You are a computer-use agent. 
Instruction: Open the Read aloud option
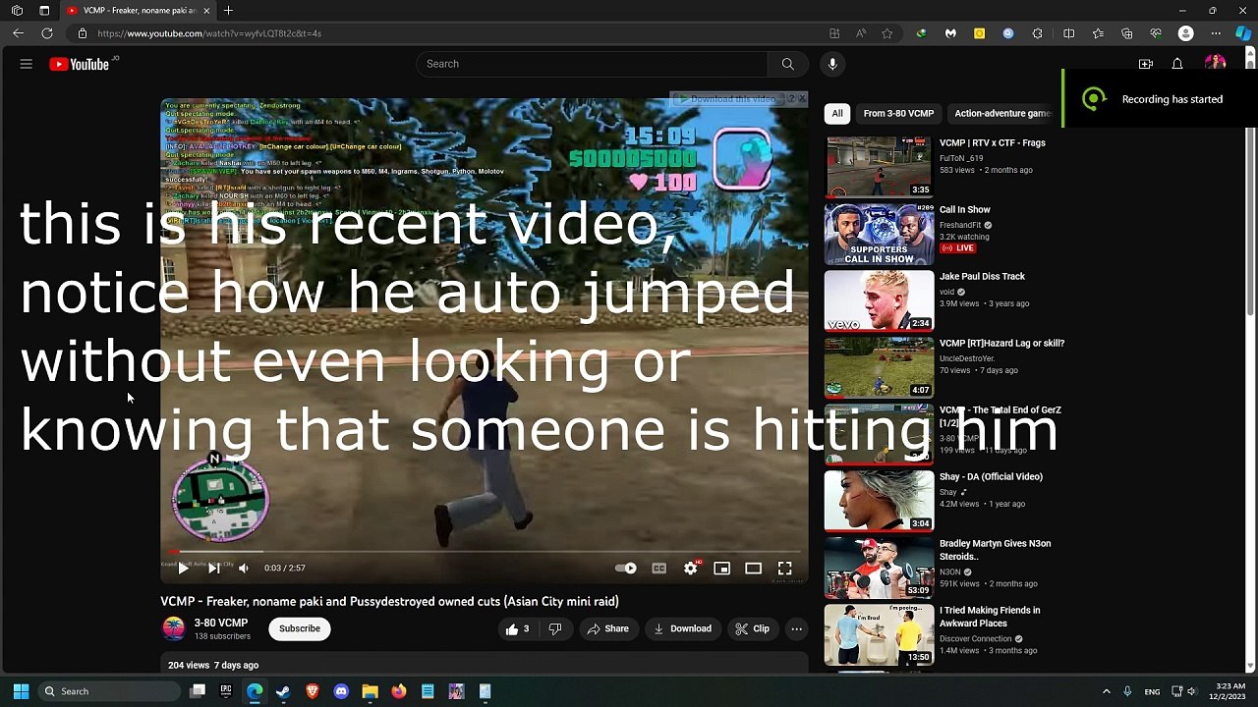click(861, 33)
